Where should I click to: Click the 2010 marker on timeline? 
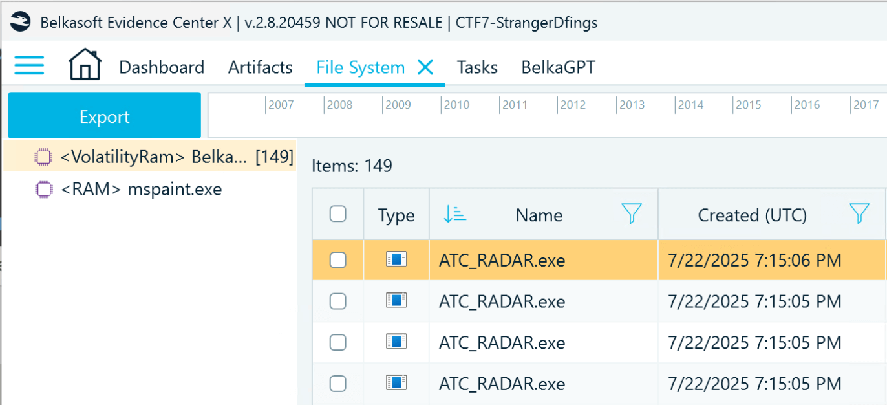[x=456, y=105]
